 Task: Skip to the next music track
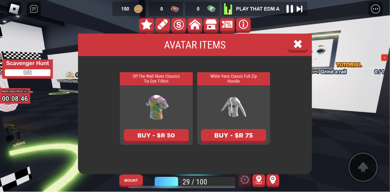pos(299,9)
